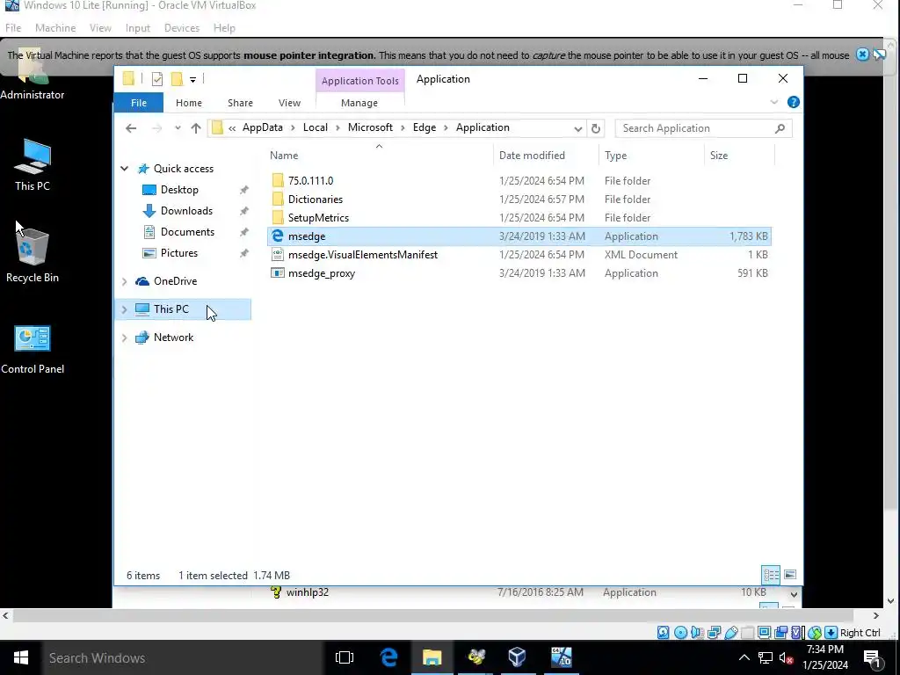
Task: Switch to Large icons view layout
Action: (x=790, y=575)
